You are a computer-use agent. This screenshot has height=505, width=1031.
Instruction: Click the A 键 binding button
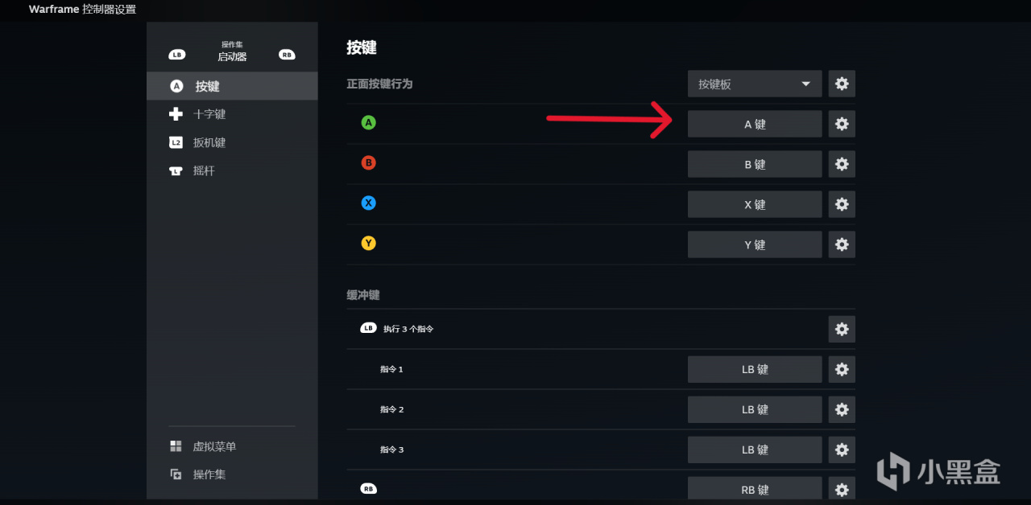click(755, 124)
